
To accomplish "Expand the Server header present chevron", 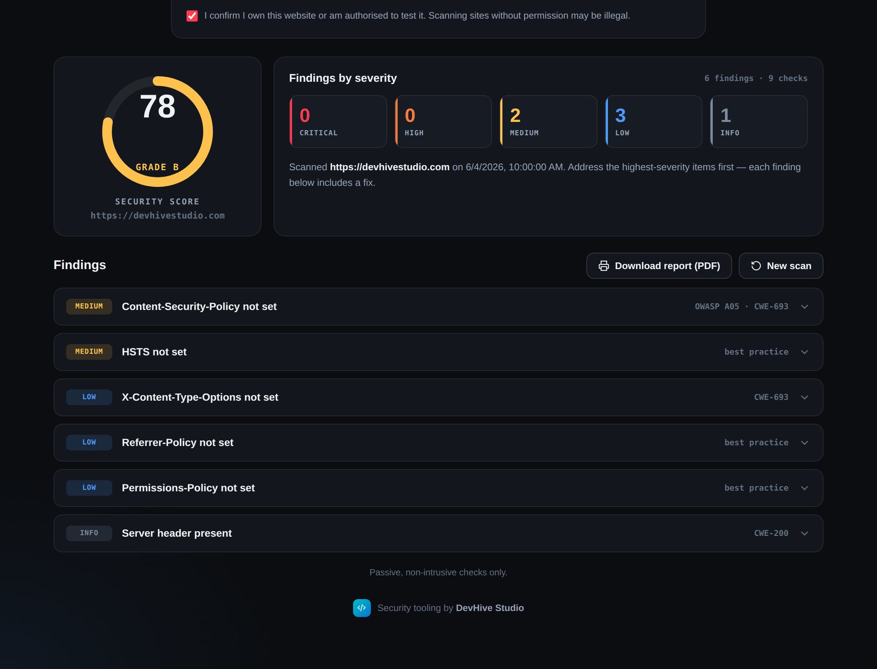I will [804, 533].
